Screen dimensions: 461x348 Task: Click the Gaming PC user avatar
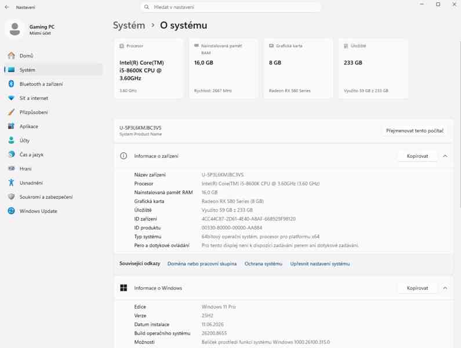[x=14, y=30]
